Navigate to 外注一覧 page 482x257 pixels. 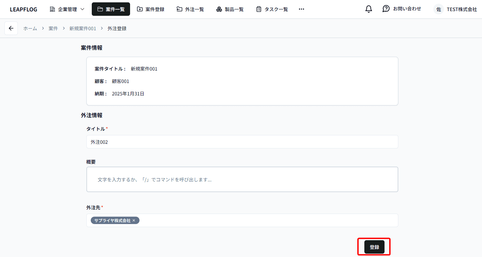[190, 9]
